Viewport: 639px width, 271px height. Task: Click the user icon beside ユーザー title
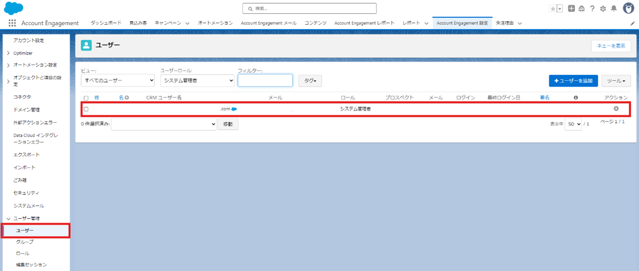click(86, 45)
